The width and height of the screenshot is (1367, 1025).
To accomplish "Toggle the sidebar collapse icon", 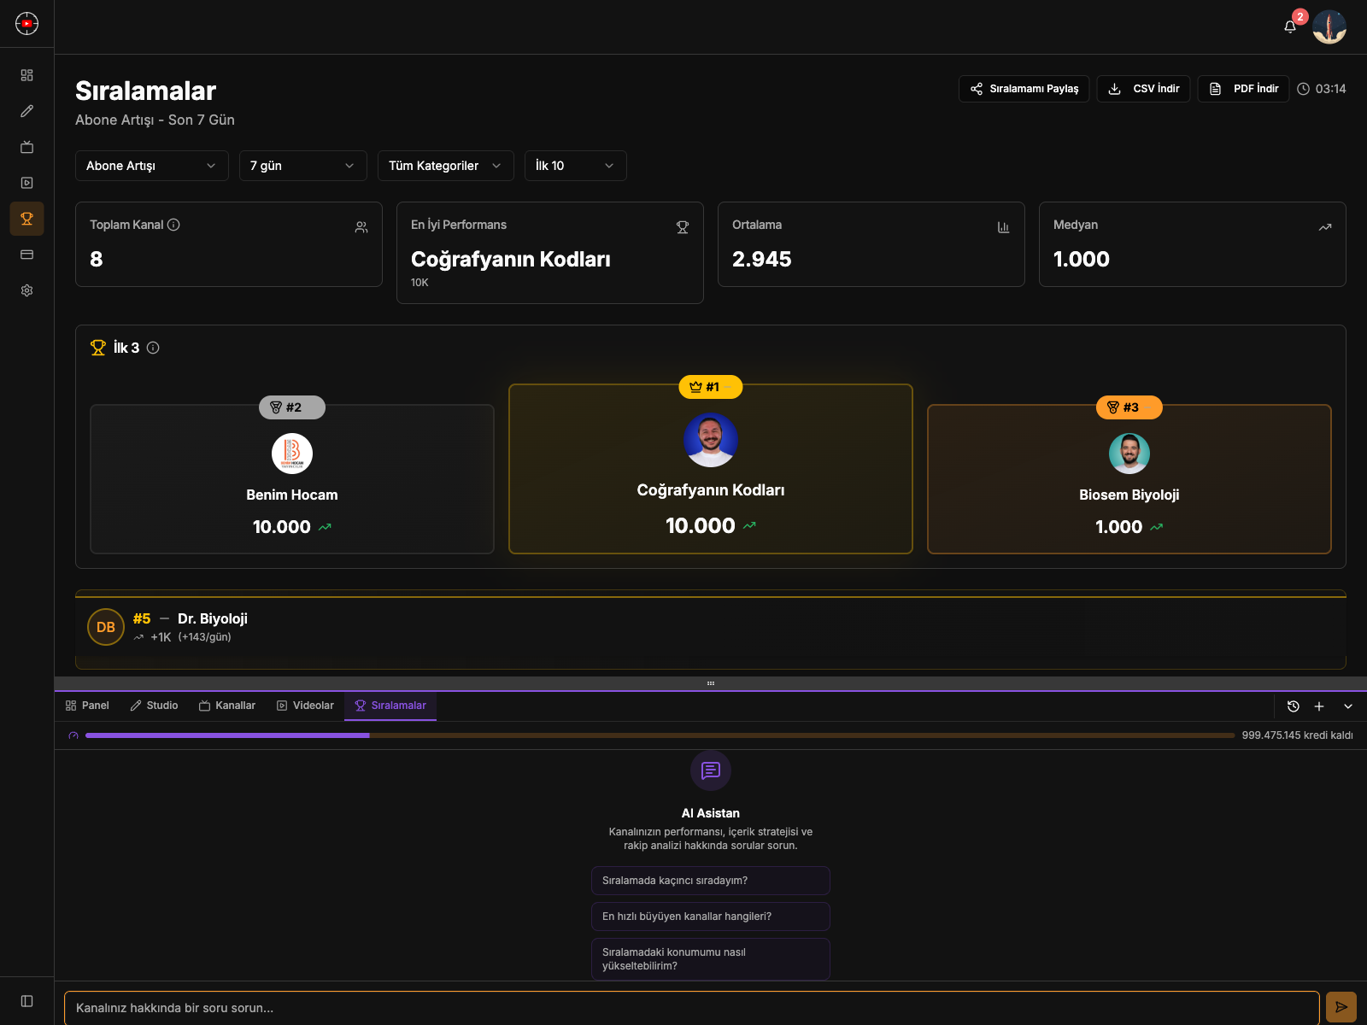I will point(26,1001).
